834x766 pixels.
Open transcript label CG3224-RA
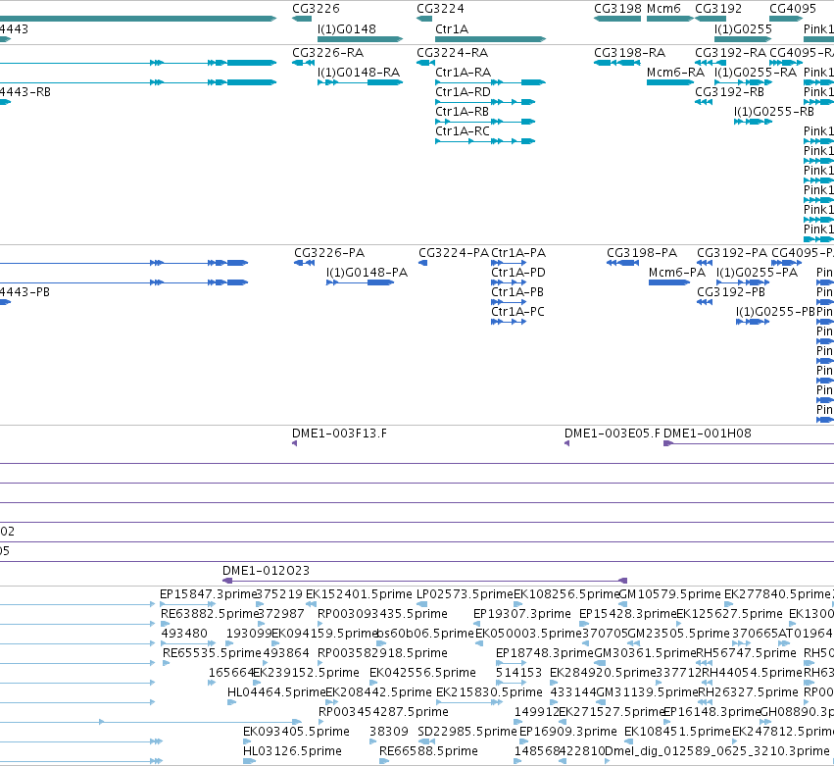pos(452,53)
